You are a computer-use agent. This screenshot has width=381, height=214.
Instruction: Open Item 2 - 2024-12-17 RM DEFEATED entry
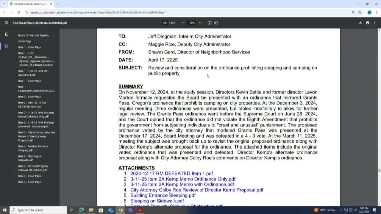(32, 105)
